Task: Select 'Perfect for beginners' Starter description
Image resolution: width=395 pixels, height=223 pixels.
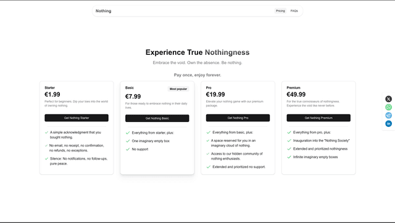Action: [77, 103]
